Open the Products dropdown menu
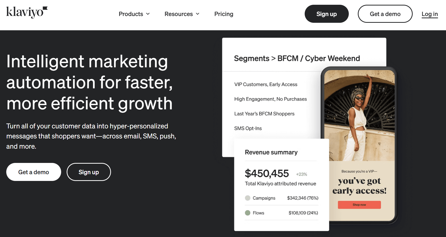446x237 pixels. click(134, 14)
